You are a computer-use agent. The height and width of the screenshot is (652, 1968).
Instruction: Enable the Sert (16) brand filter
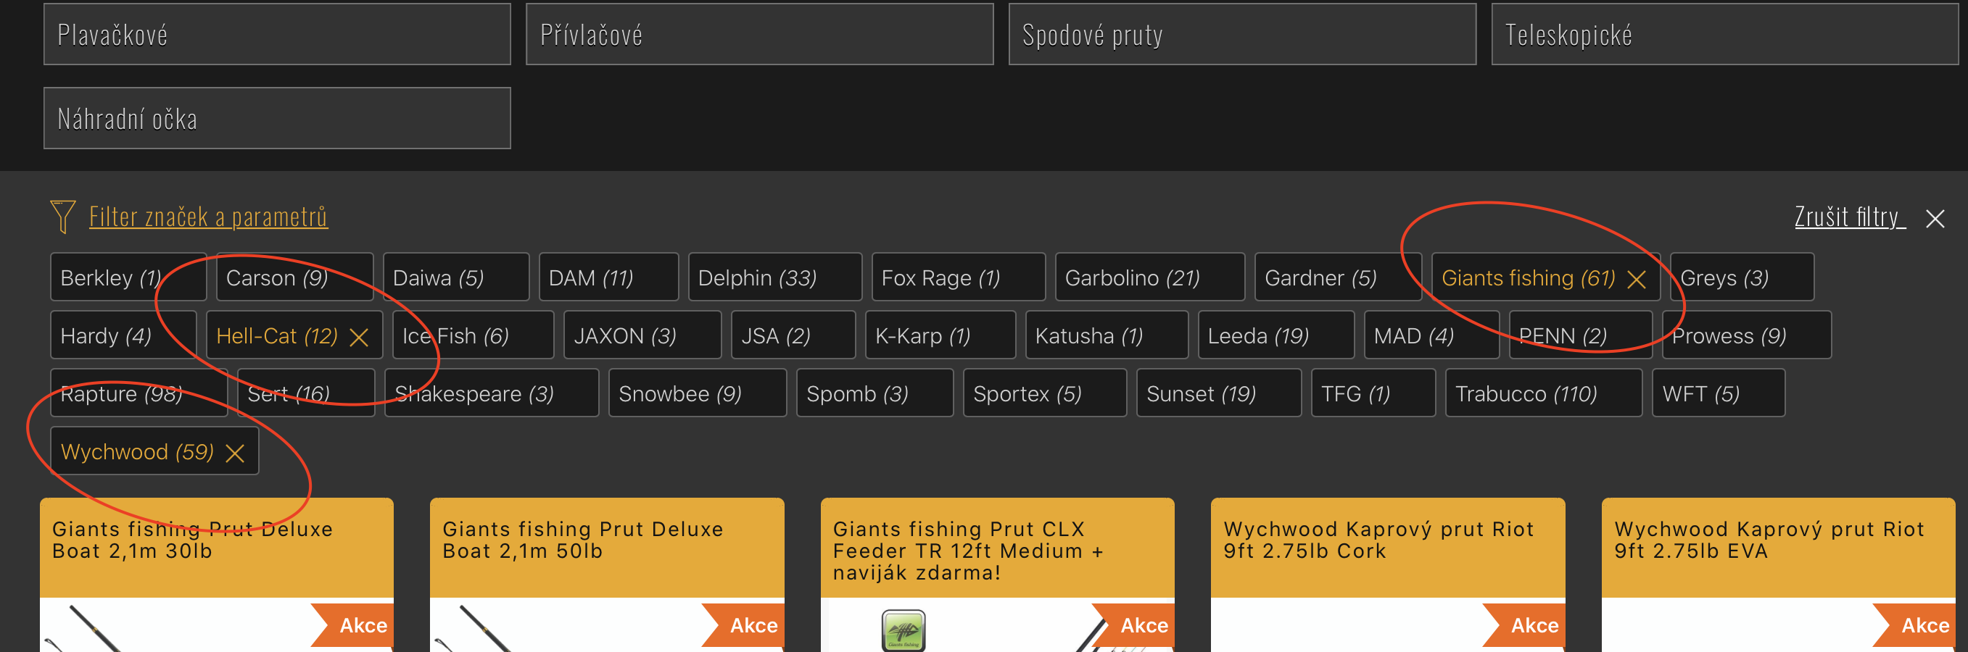305,393
